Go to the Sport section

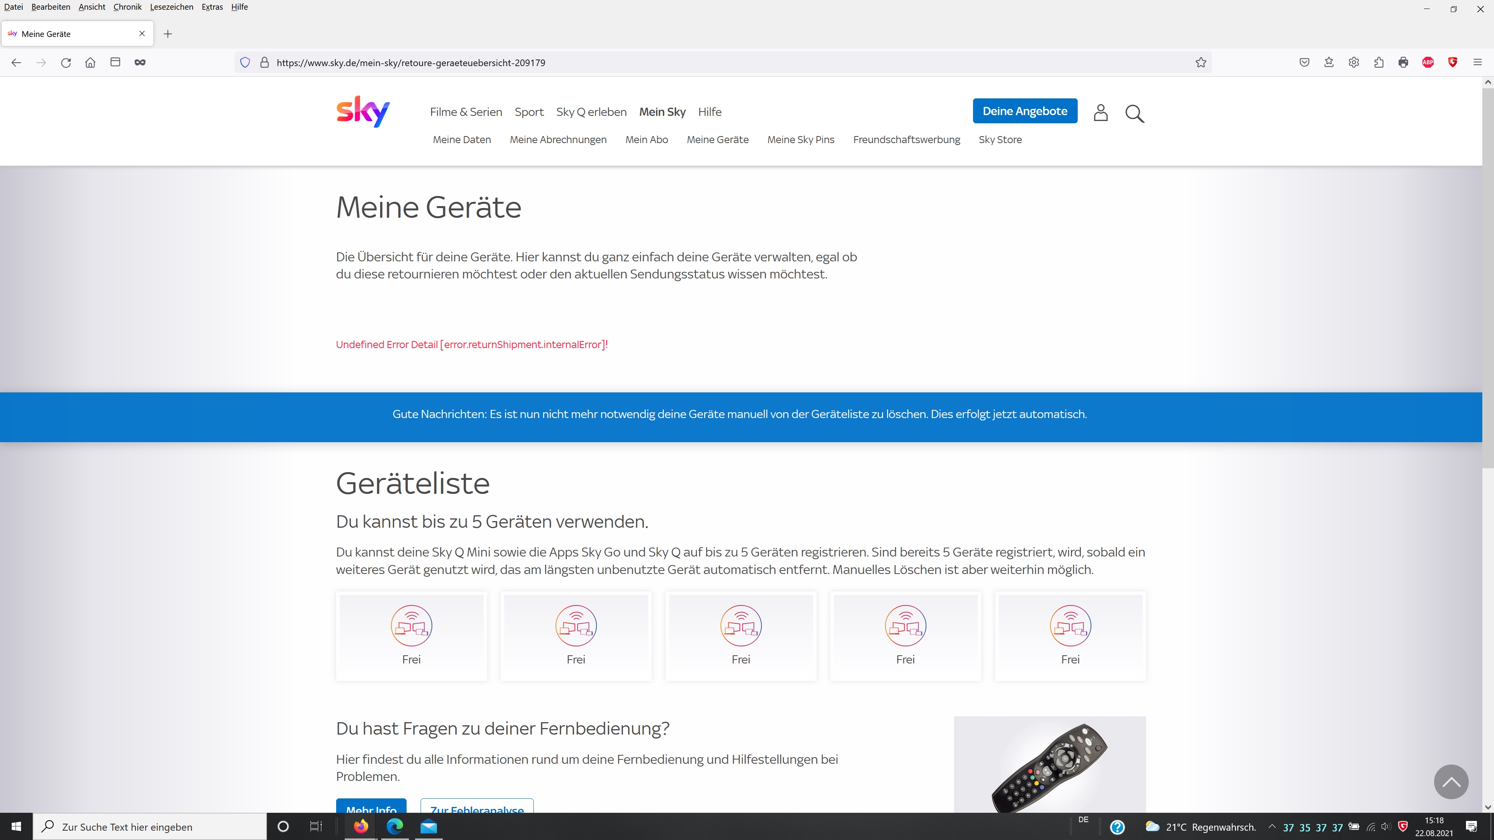pos(529,112)
